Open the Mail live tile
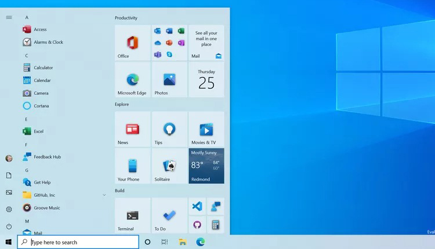This screenshot has height=249, width=435. point(206,43)
